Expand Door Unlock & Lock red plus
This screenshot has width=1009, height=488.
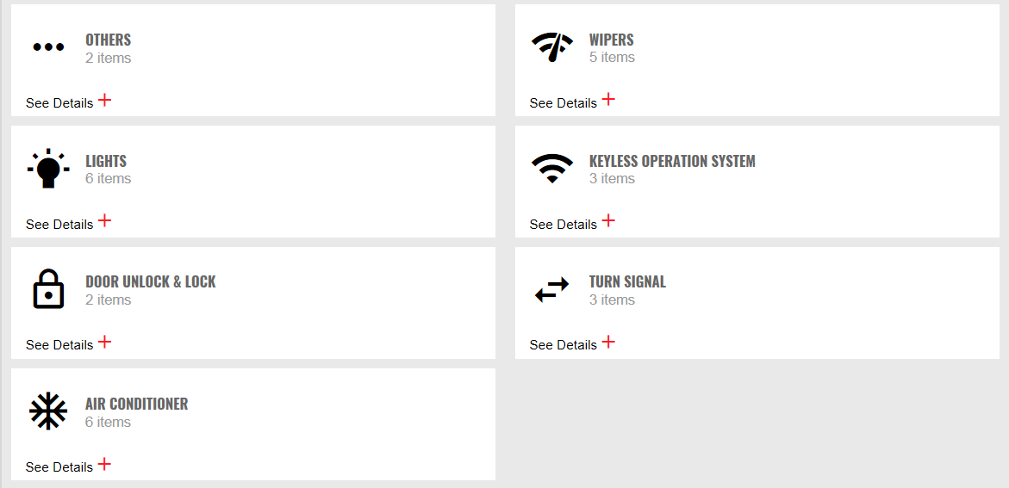click(x=105, y=342)
